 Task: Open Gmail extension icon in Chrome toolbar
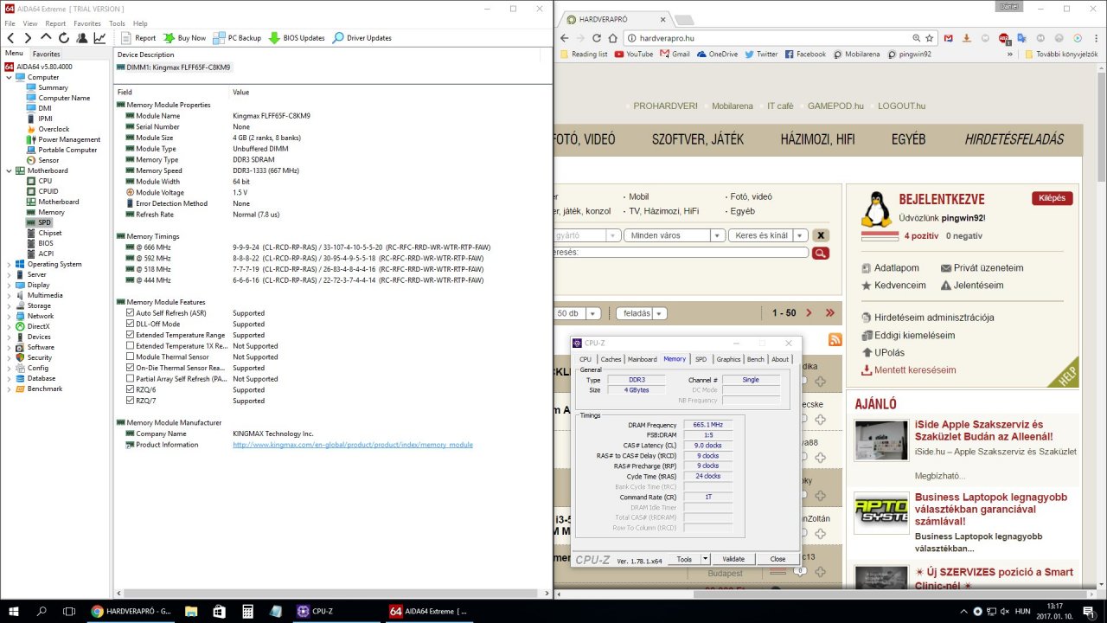(x=949, y=38)
